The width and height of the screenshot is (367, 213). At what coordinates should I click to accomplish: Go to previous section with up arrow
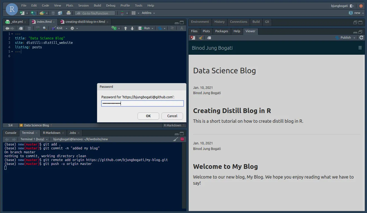click(x=126, y=28)
